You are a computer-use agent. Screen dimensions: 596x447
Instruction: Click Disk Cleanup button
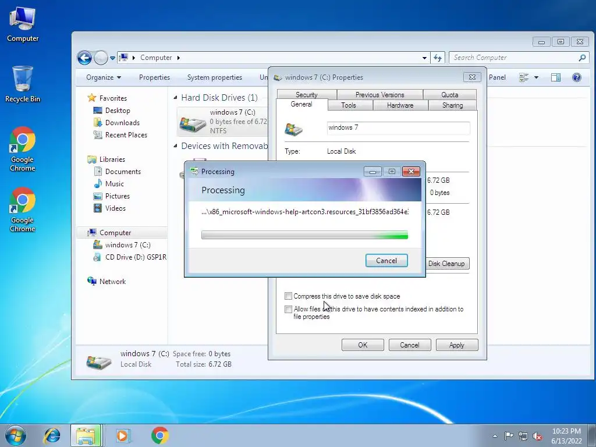[446, 264]
